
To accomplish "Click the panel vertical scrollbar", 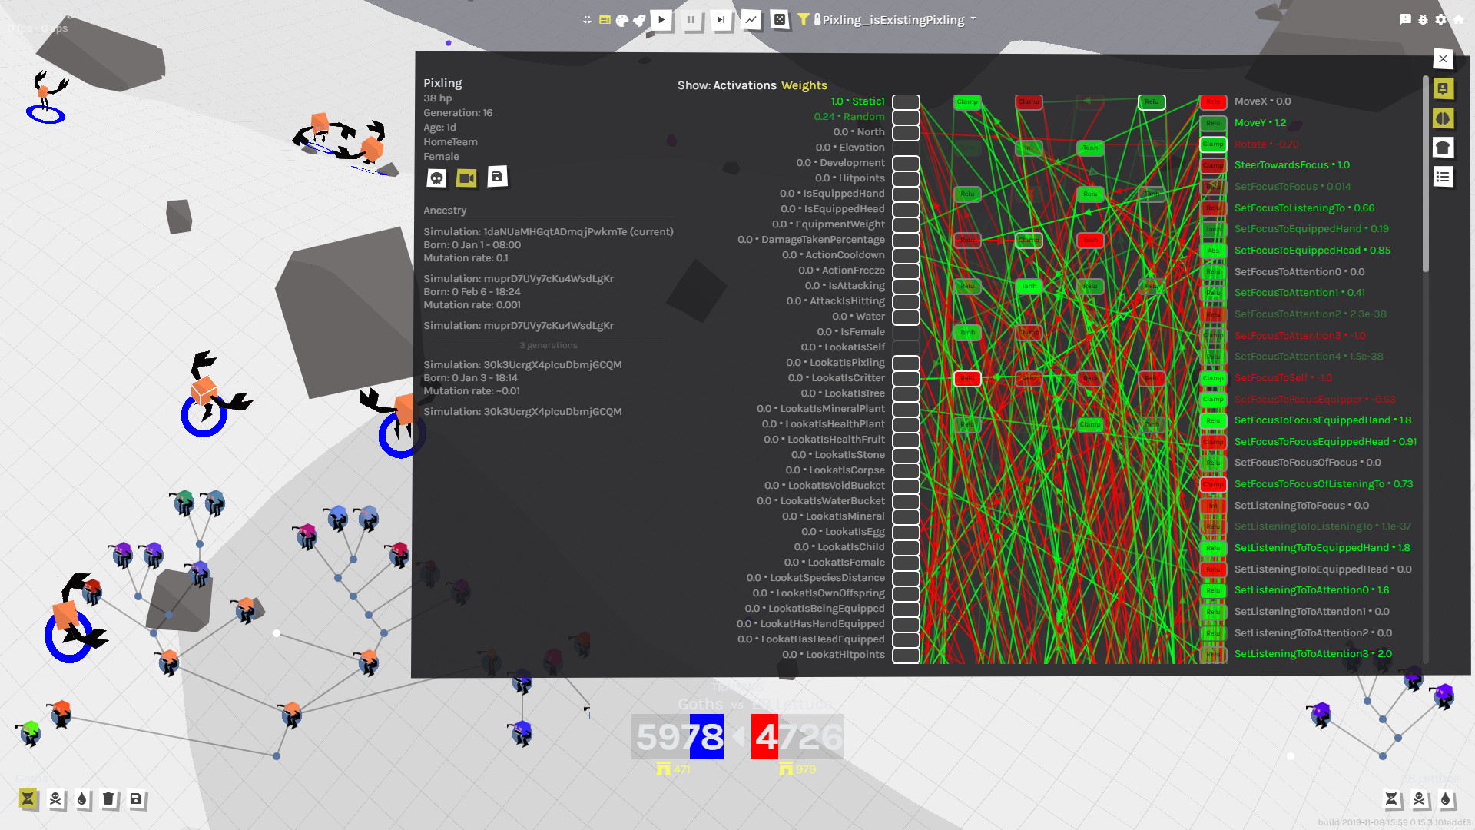I will tap(1426, 177).
